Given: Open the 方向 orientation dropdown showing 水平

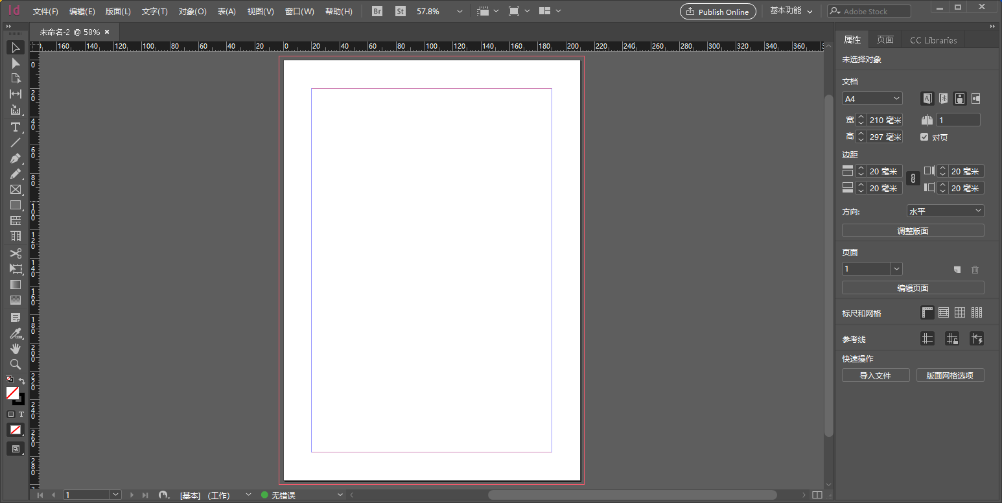Looking at the screenshot, I should point(945,211).
